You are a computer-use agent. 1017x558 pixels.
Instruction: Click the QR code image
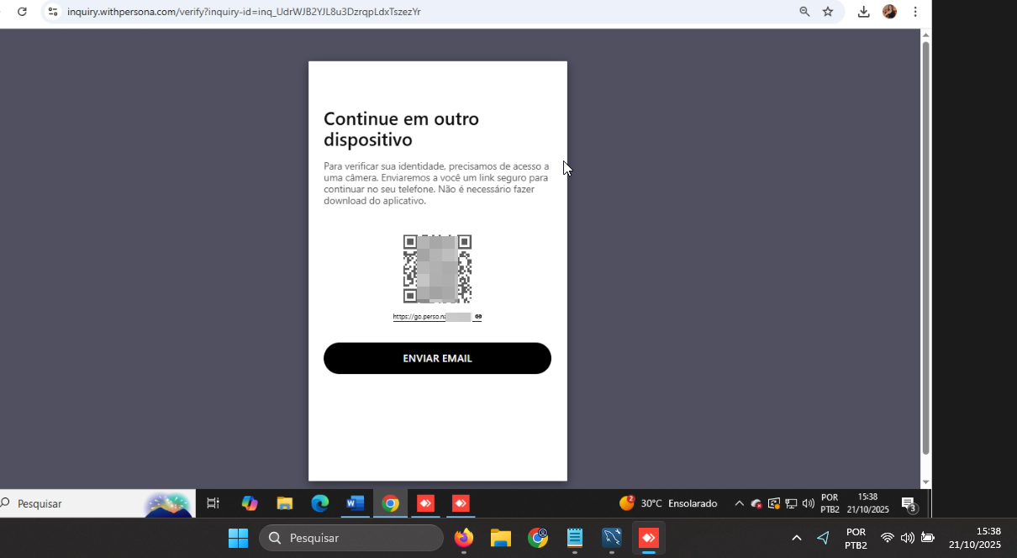pyautogui.click(x=437, y=269)
